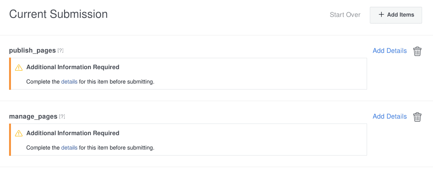
Task: Select the manage_pages permission title
Action: pos(33,117)
